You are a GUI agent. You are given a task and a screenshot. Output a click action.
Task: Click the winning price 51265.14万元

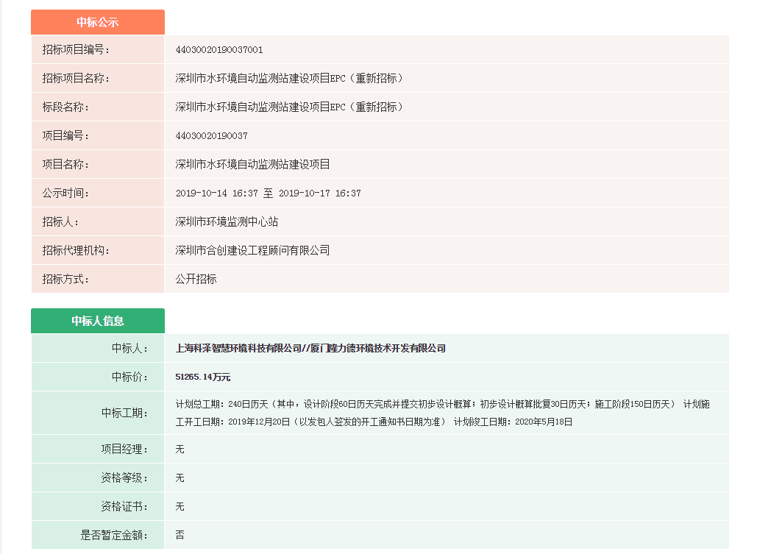[203, 377]
